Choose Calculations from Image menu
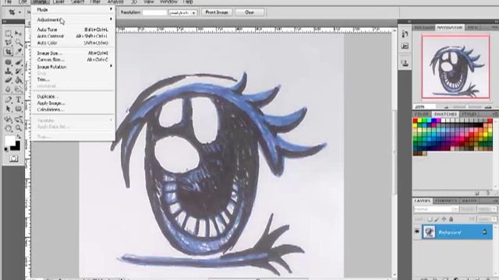Viewport: 499px width, 280px height. tap(73, 110)
